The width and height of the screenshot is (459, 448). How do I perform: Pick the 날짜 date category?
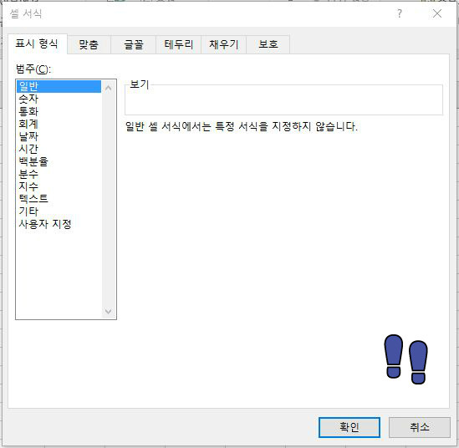pyautogui.click(x=59, y=136)
